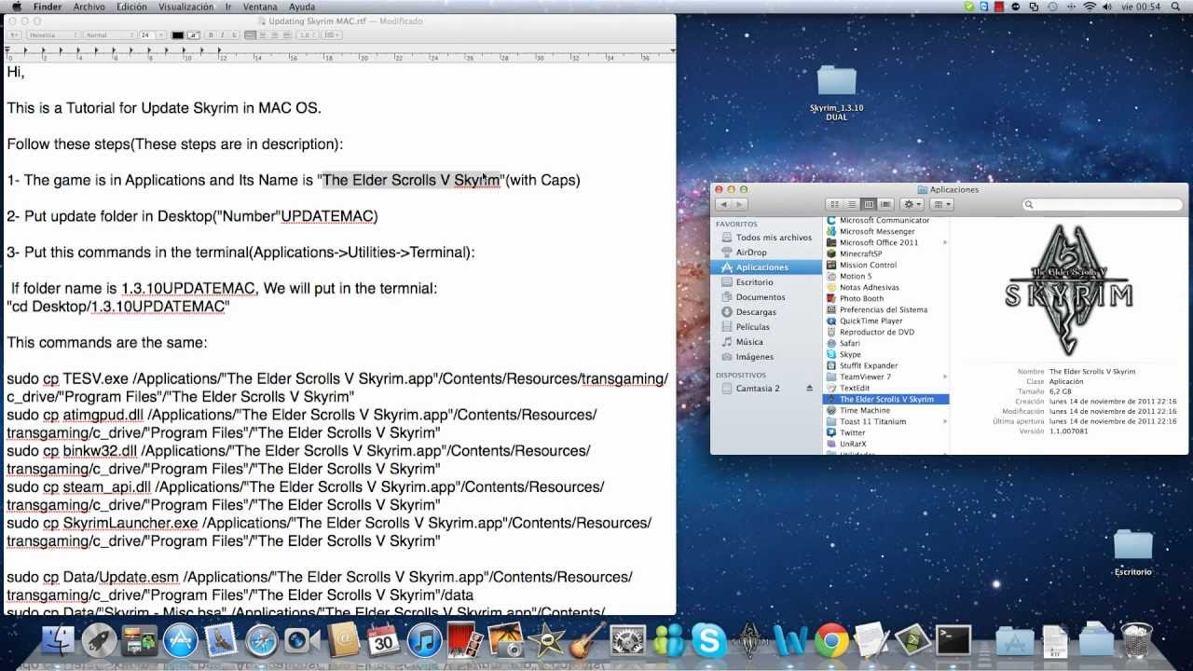Open the font family dropdown Helvetica
Image resolution: width=1193 pixels, height=671 pixels.
(53, 35)
